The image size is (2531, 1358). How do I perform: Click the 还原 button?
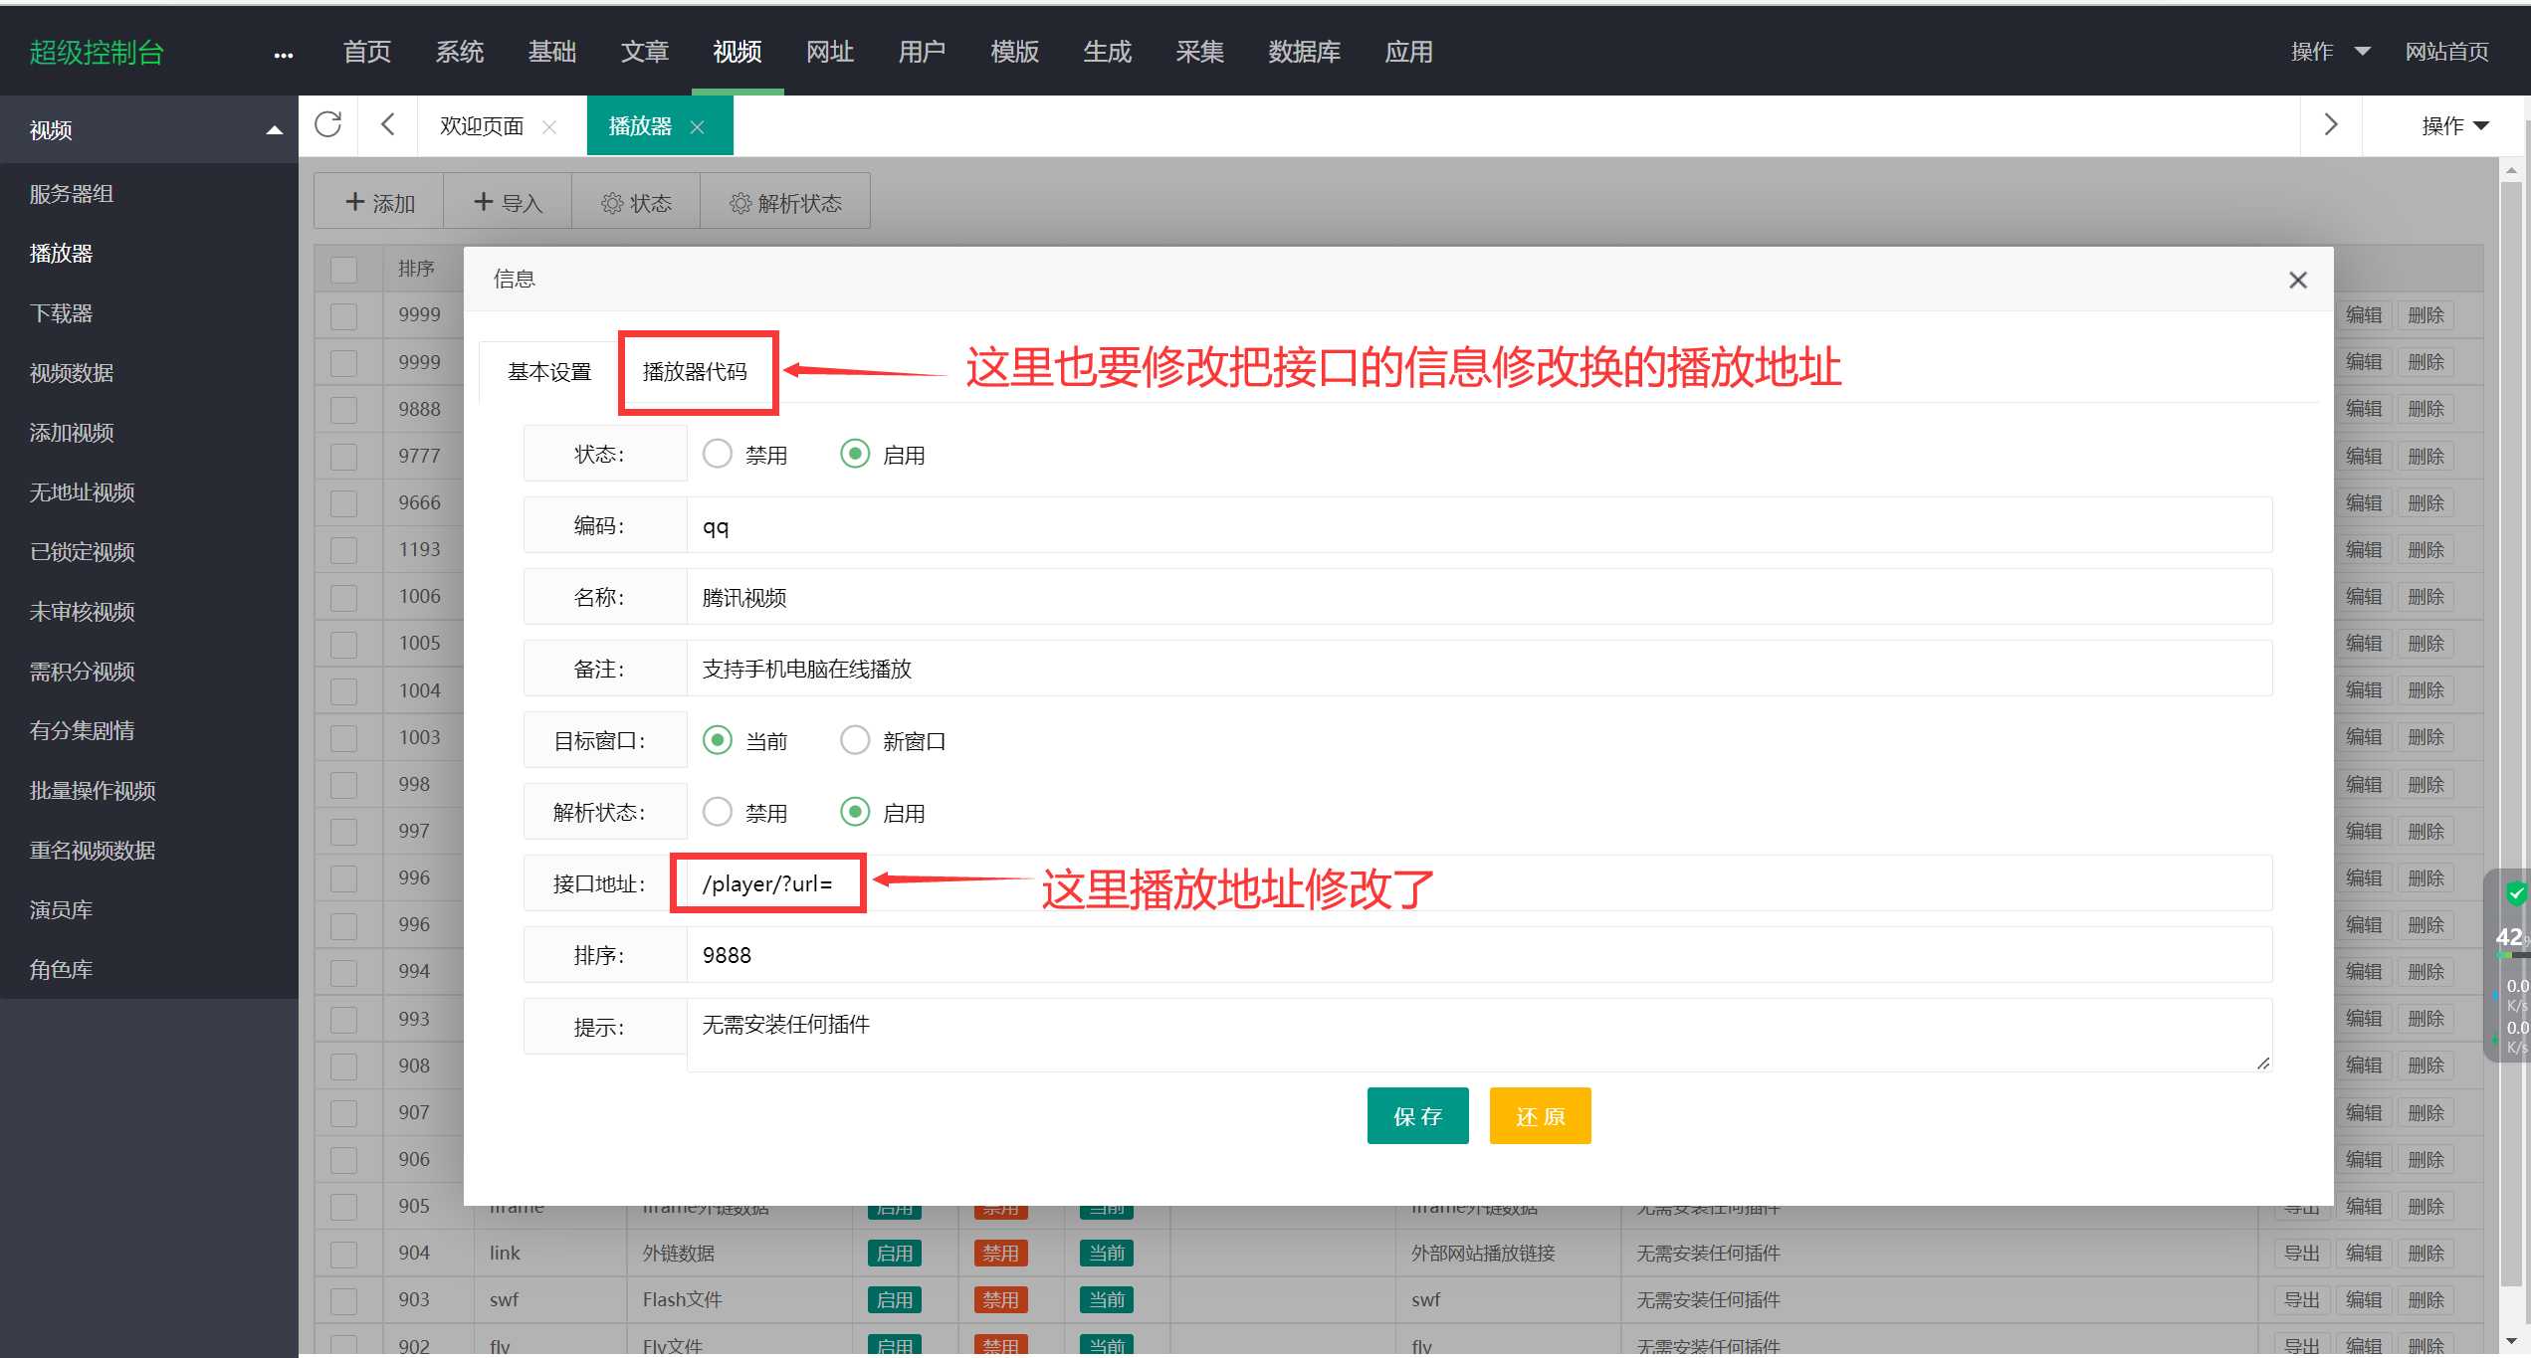point(1540,1115)
